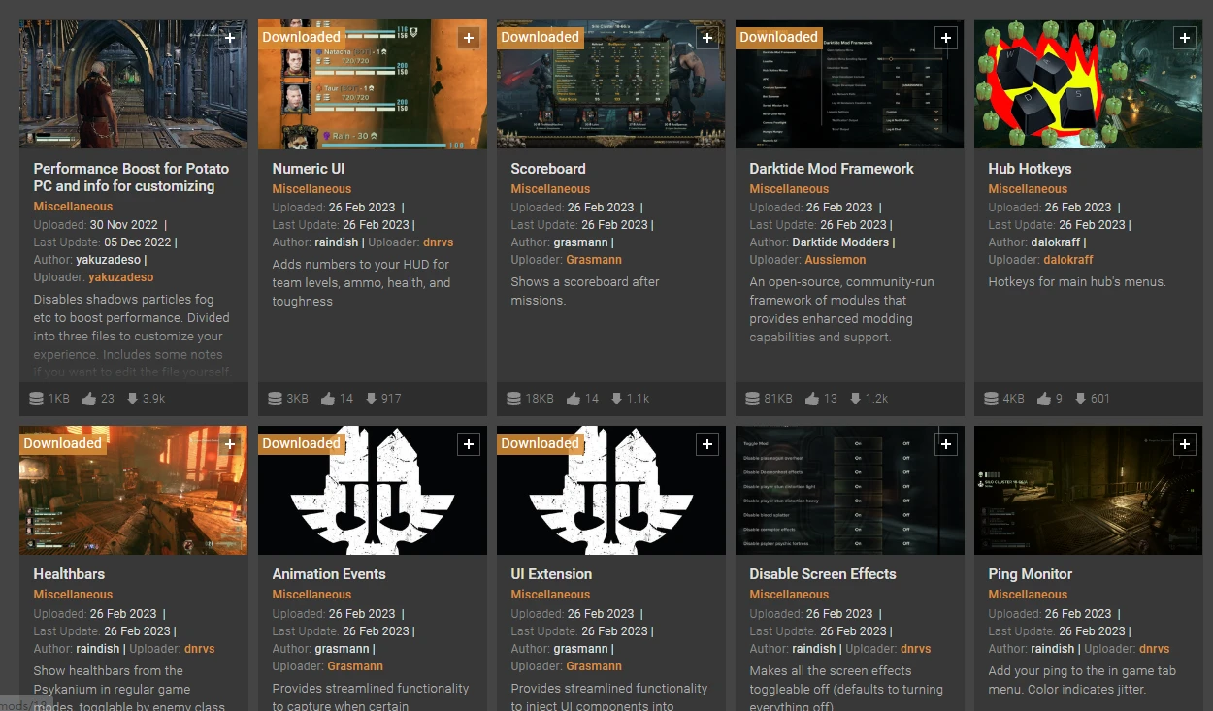Open the UI Extension mod title
This screenshot has height=711, width=1213.
point(551,574)
